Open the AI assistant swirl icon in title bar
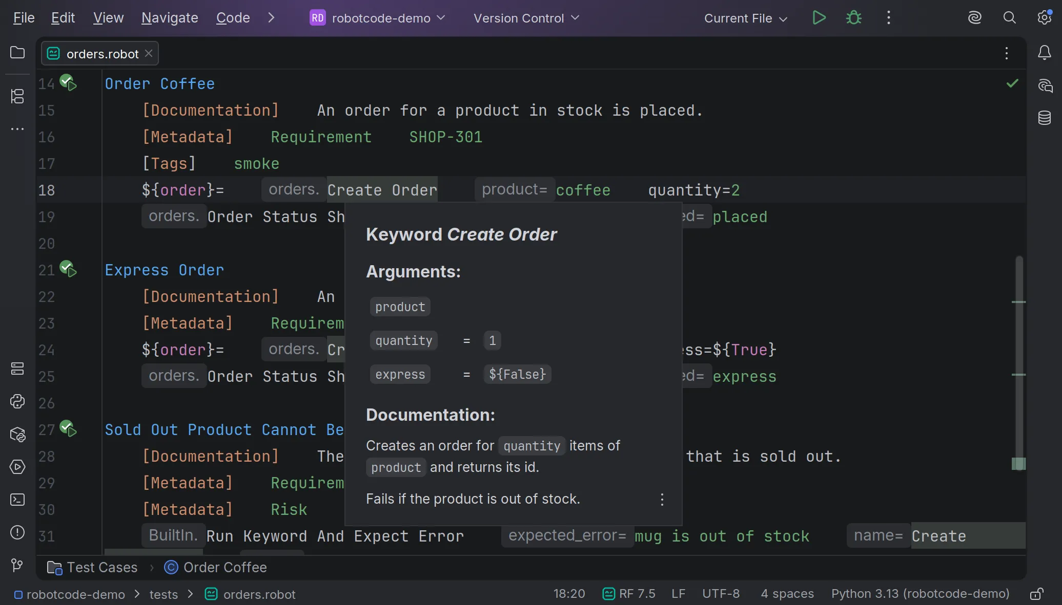 974,18
